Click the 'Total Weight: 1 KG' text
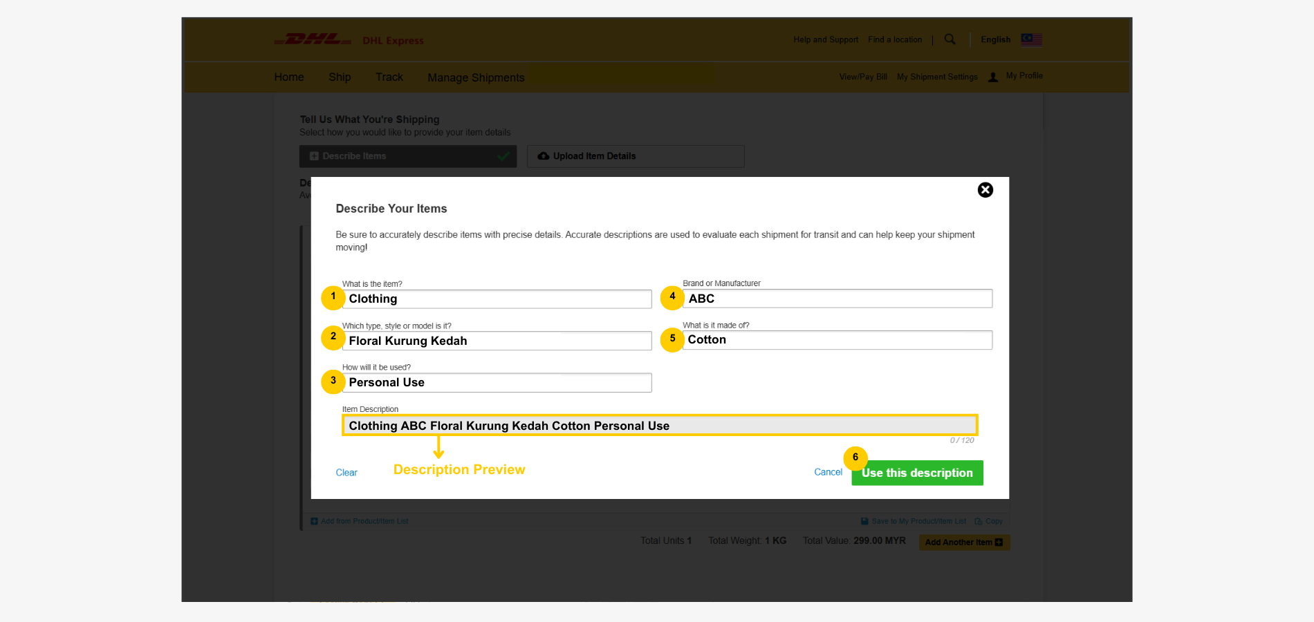 click(747, 540)
